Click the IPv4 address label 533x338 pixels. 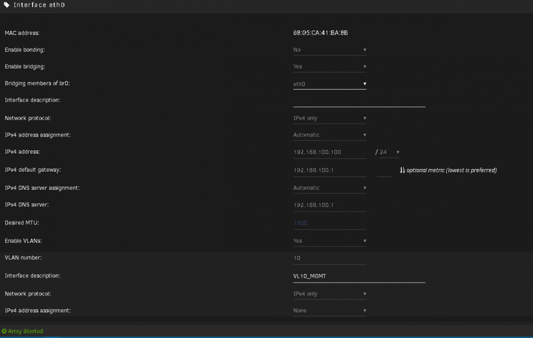(22, 151)
